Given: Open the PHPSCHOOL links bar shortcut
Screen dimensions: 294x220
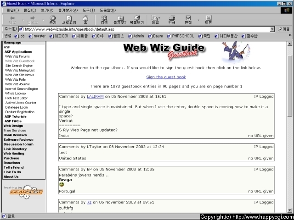Looking at the screenshot, I should pos(181,36).
